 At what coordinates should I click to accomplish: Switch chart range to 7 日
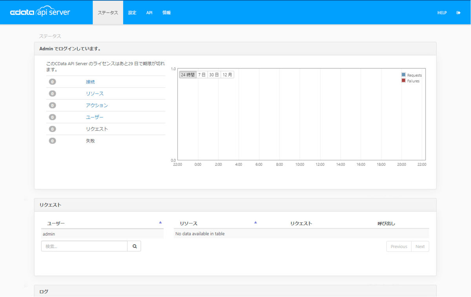tap(202, 75)
